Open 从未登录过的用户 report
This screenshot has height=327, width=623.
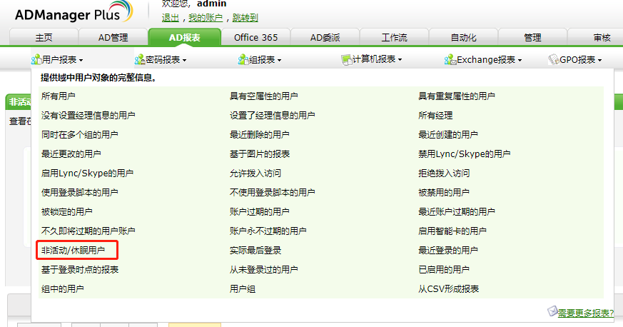click(x=264, y=269)
